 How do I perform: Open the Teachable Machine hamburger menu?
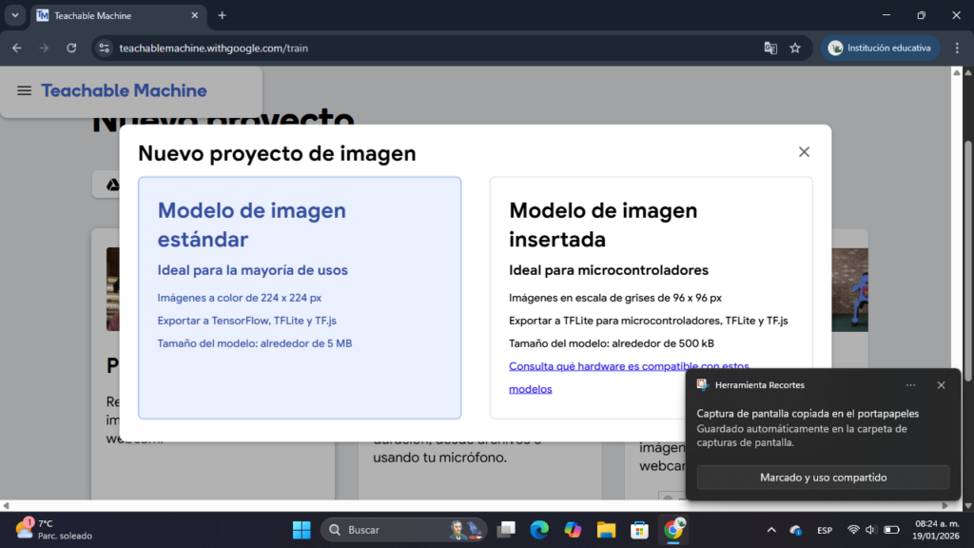[25, 91]
